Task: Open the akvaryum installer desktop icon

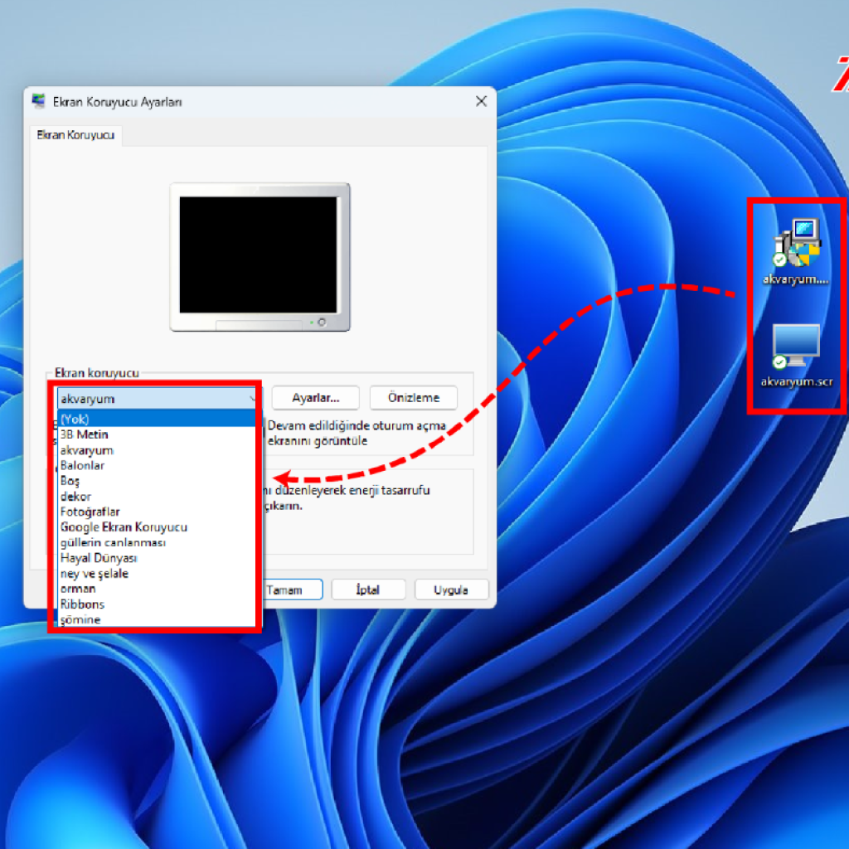Action: (795, 252)
